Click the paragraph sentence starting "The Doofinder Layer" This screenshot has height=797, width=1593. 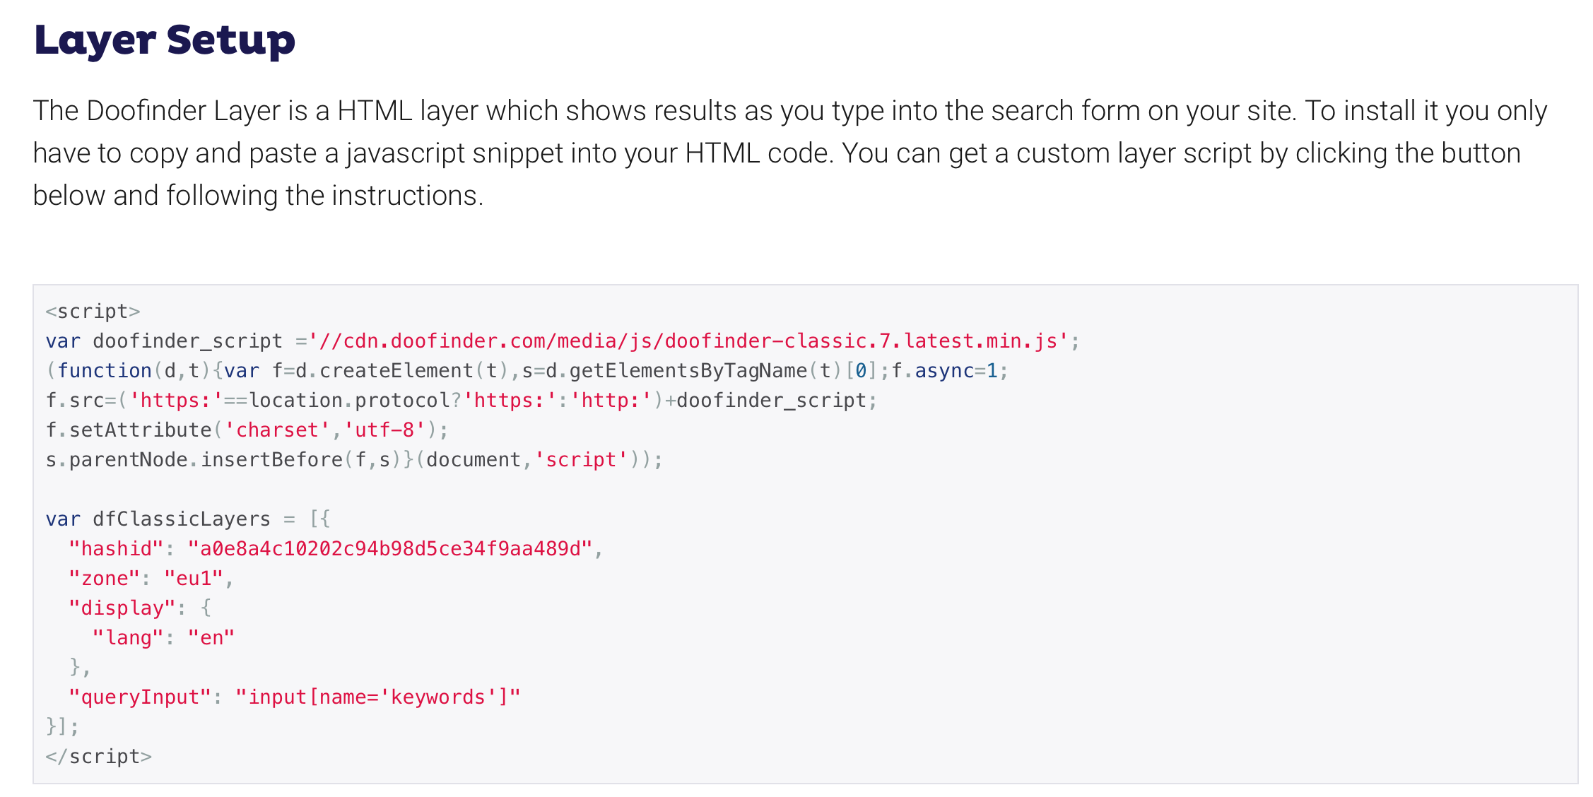666,111
